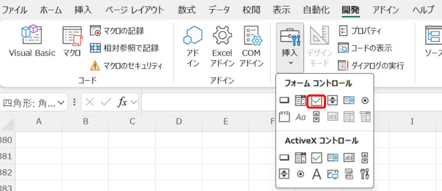
Task: Click the マクロ (Macros) icon
Action: pyautogui.click(x=72, y=41)
